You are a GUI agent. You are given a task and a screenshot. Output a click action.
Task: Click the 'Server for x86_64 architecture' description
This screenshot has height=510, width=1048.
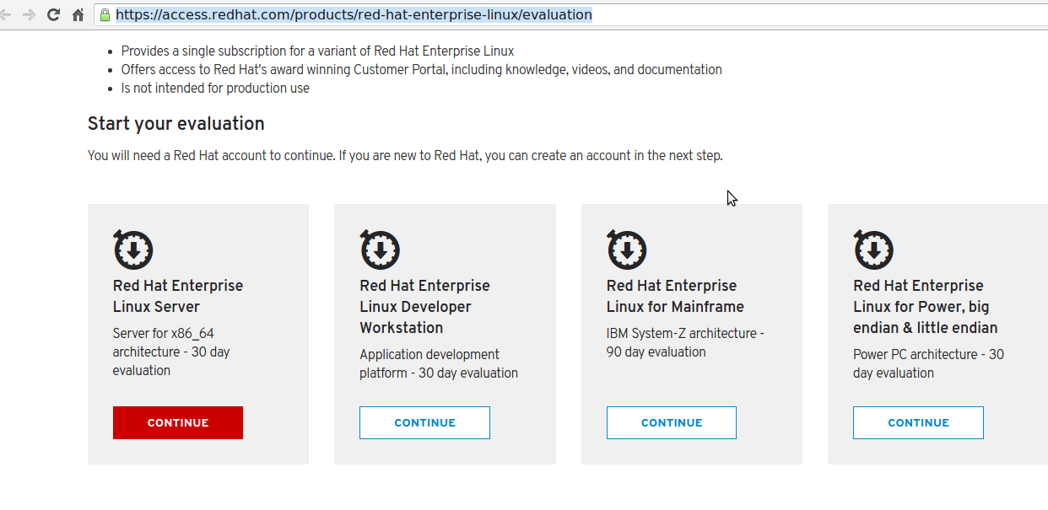(171, 352)
